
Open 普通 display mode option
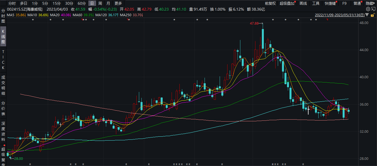point(357,3)
